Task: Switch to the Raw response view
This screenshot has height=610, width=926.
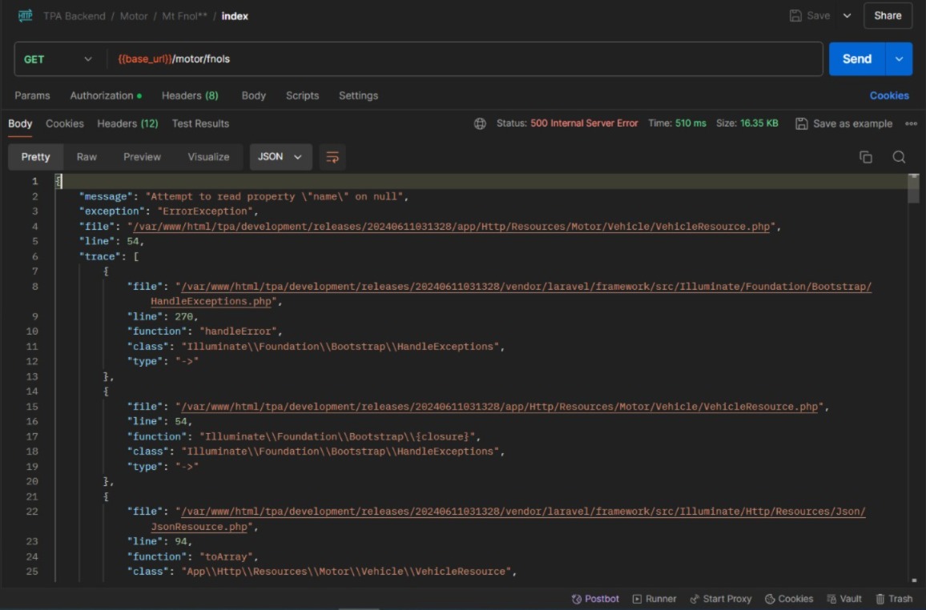Action: pos(87,157)
